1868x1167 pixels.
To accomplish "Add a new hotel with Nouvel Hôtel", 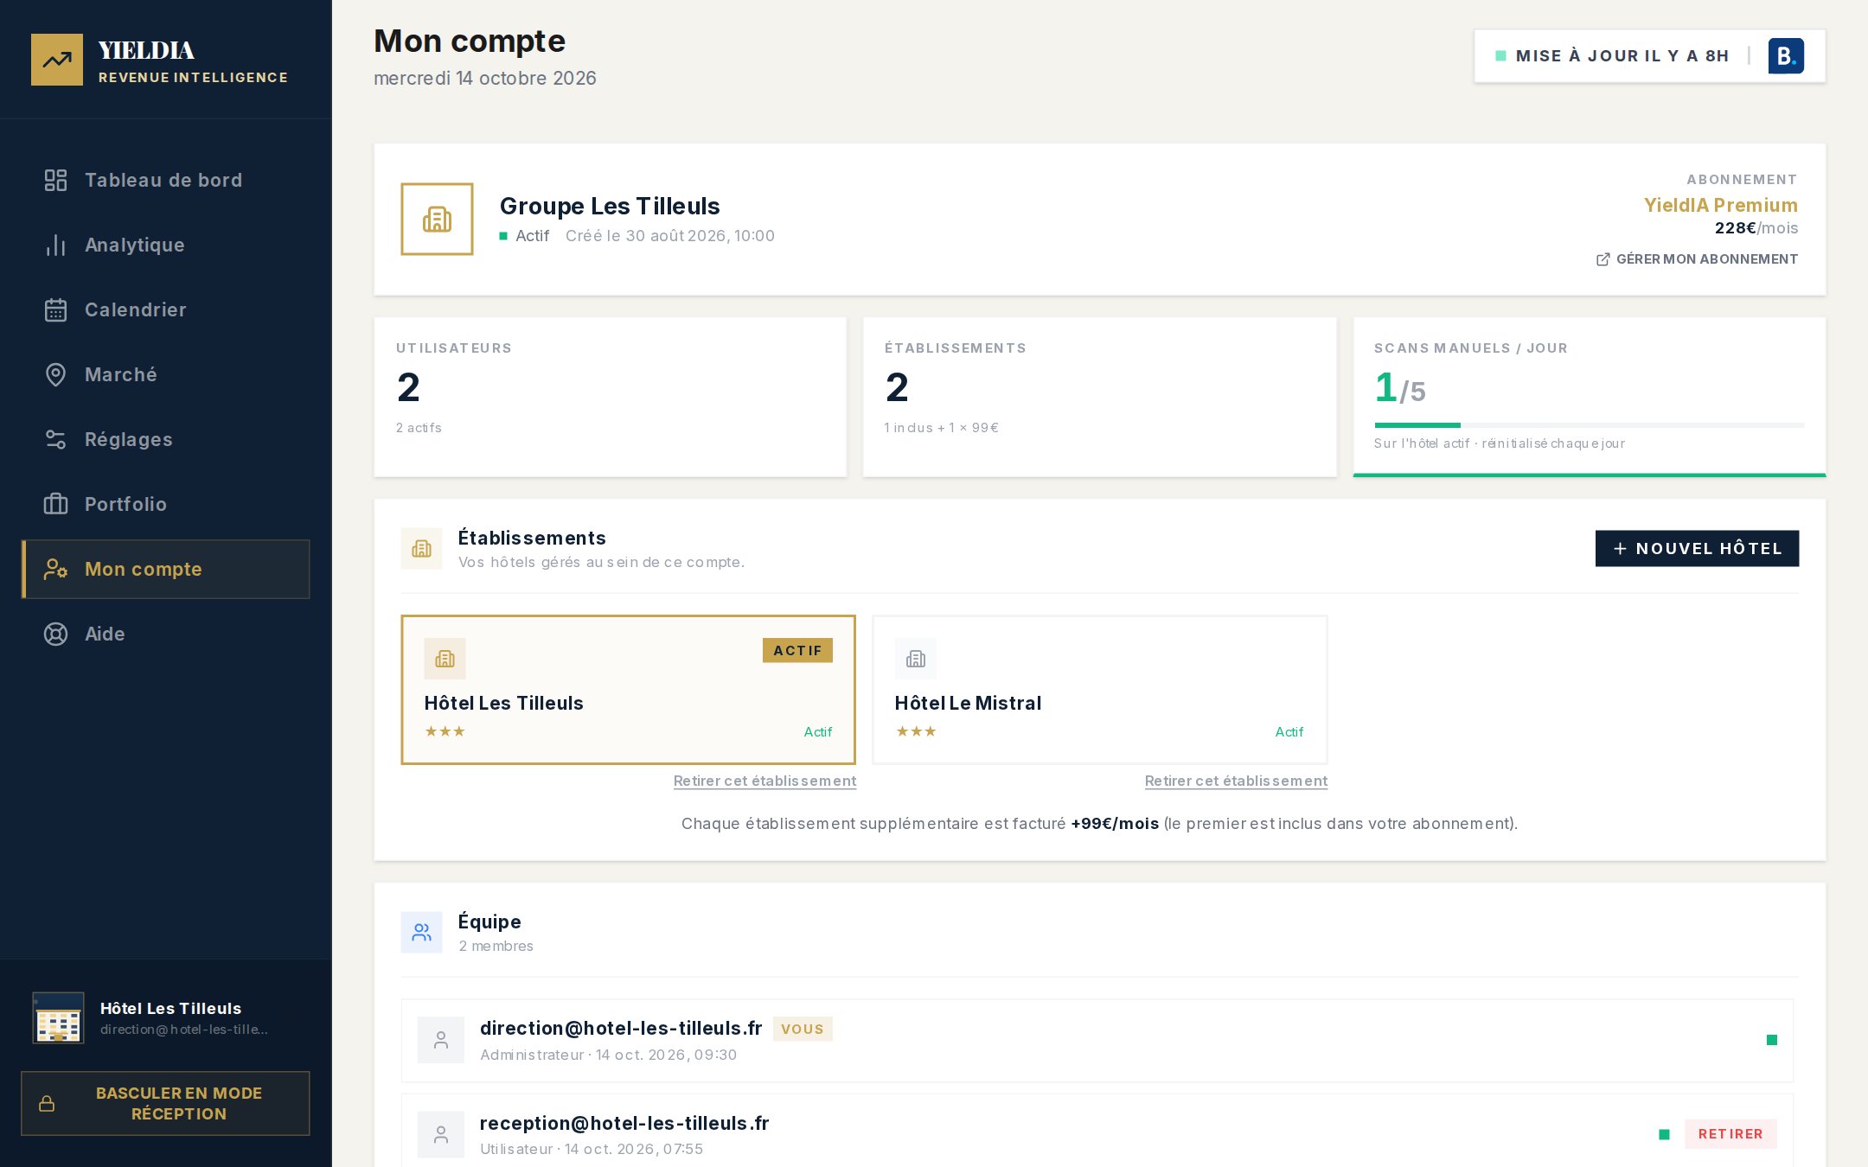I will click(1697, 549).
